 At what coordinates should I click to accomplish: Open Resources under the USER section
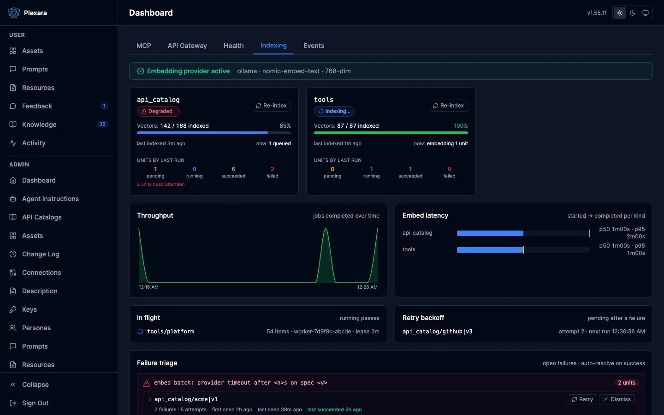(59, 88)
